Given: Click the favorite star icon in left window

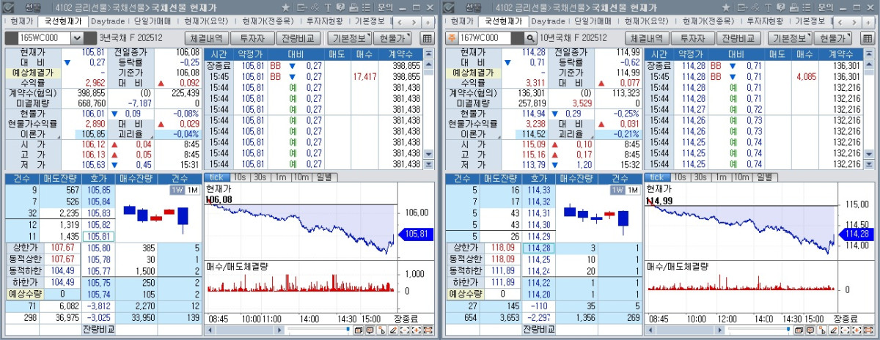Looking at the screenshot, I should (286, 7).
